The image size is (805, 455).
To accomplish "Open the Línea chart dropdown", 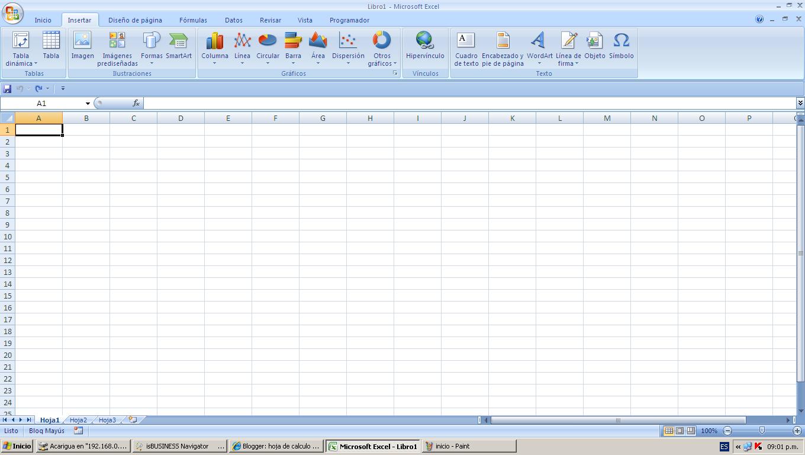I will (x=242, y=49).
